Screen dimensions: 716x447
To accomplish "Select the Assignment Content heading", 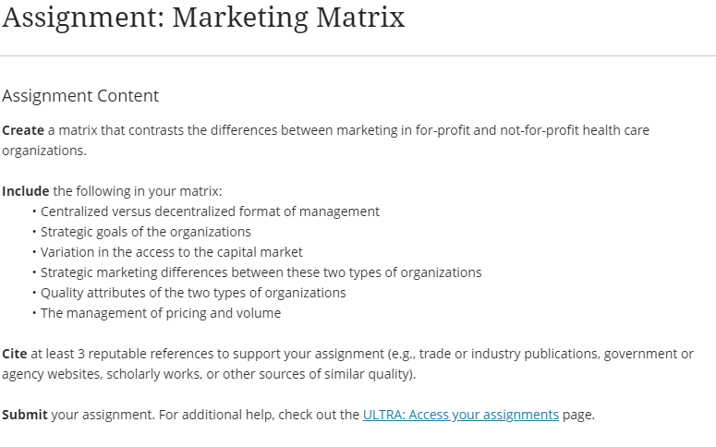I will [80, 96].
